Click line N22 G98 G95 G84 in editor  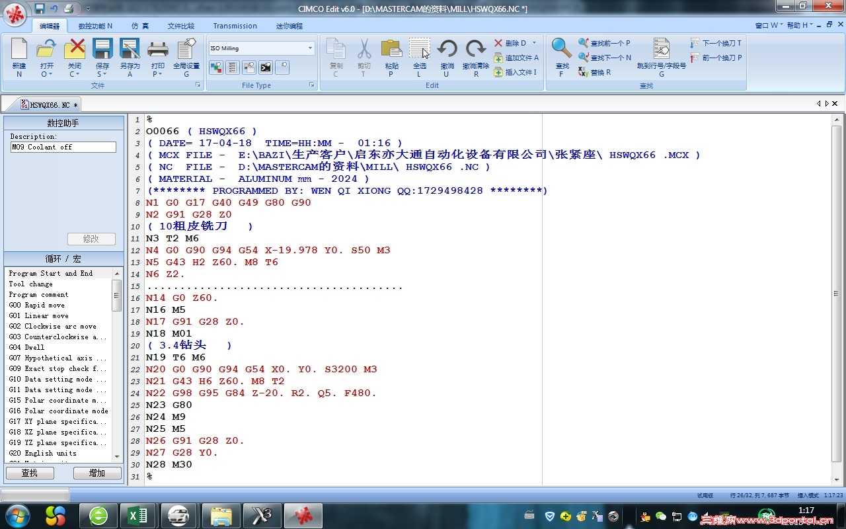pos(261,393)
